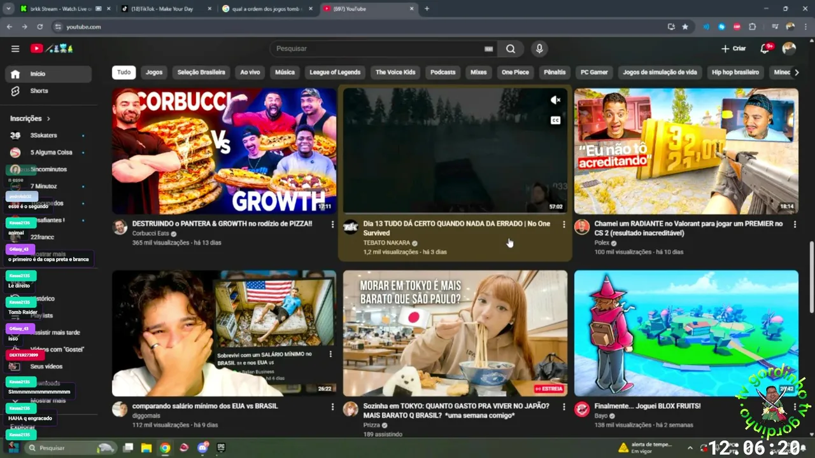This screenshot has width=815, height=458.
Task: Open the Prizza channel avatar
Action: click(351, 410)
